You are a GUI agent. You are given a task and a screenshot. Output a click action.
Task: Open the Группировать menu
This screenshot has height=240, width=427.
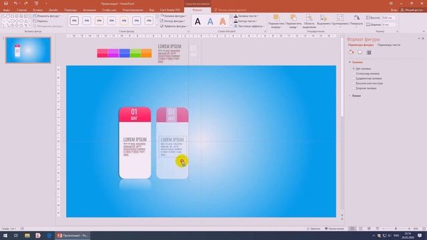pos(340,21)
